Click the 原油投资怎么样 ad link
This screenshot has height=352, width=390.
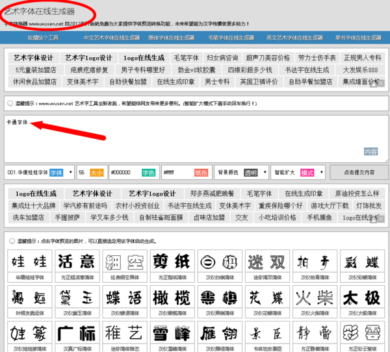point(357,194)
